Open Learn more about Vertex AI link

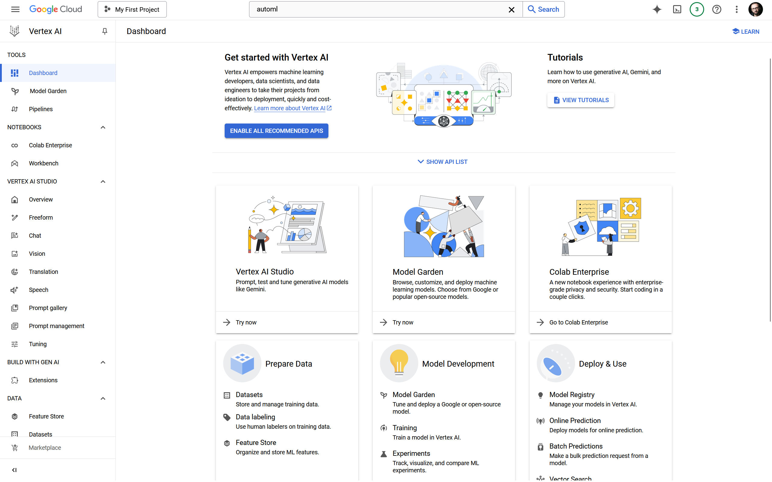coord(293,108)
